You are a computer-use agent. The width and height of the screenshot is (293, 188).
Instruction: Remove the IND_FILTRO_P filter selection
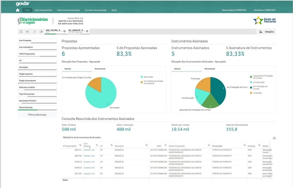point(64,31)
